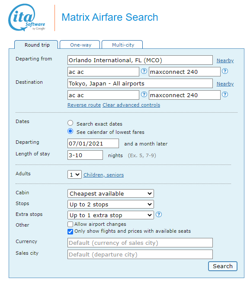Switch to the One-way tab

[80, 44]
